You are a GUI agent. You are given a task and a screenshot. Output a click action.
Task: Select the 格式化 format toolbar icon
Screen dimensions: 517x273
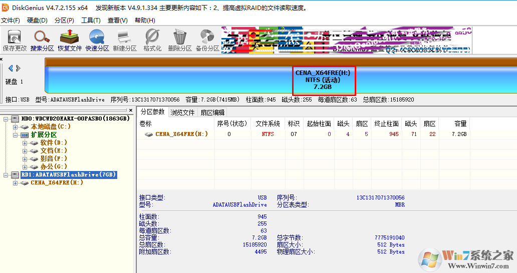click(152, 40)
